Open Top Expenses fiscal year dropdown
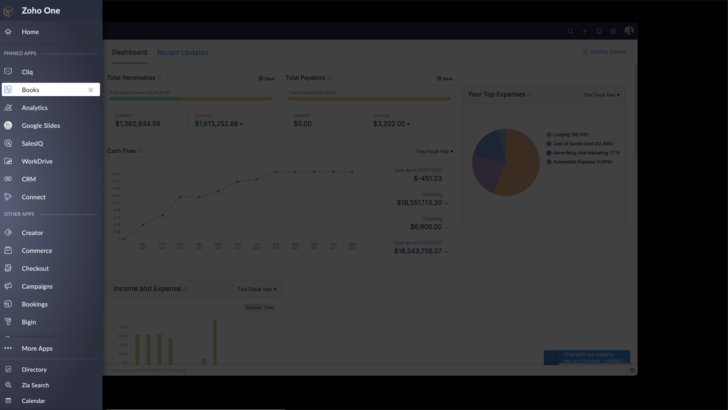The height and width of the screenshot is (410, 728). pos(601,95)
